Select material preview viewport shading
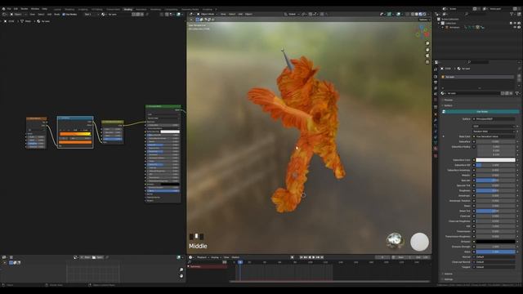 (421, 15)
